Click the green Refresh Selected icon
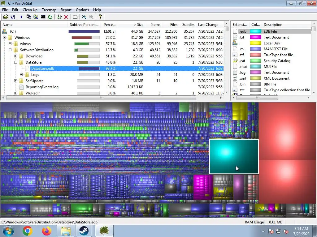The width and height of the screenshot is (317, 237). coord(50,17)
